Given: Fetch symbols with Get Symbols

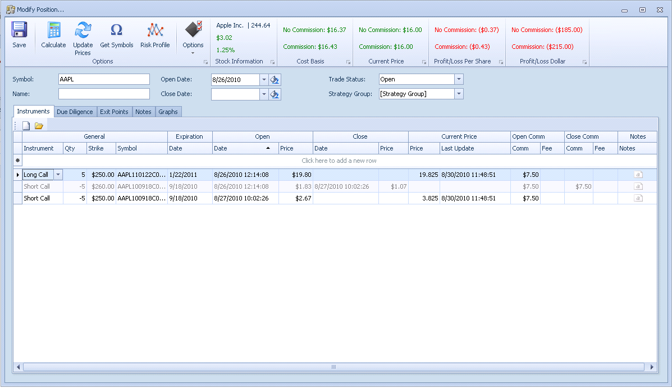Looking at the screenshot, I should click(x=117, y=34).
